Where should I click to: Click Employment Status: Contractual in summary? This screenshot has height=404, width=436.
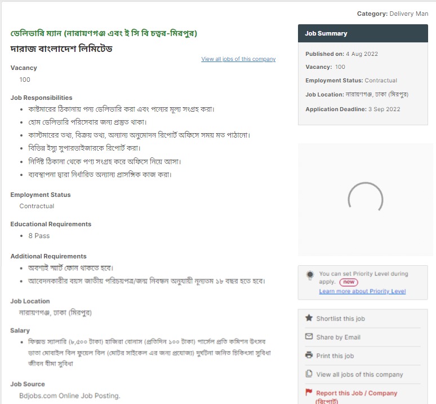pos(351,81)
